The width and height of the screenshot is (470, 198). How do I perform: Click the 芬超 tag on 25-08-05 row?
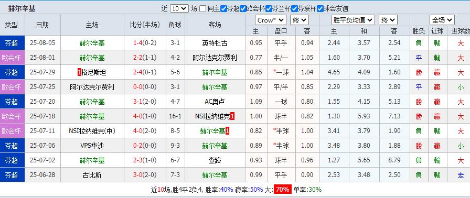pos(12,43)
